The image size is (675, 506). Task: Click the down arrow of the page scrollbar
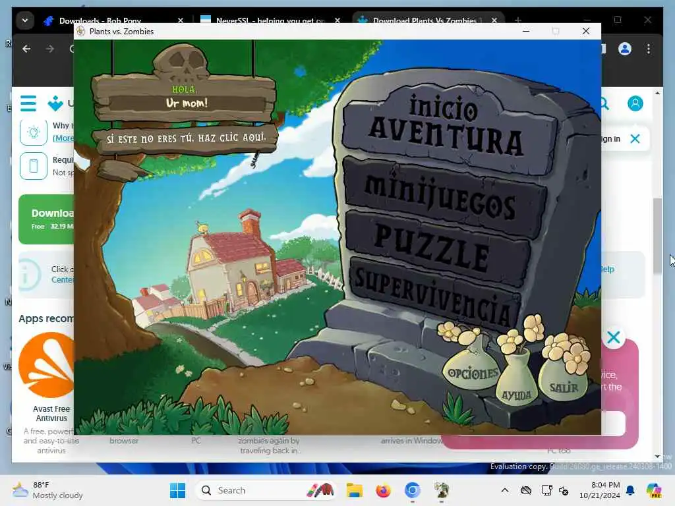[x=657, y=457]
